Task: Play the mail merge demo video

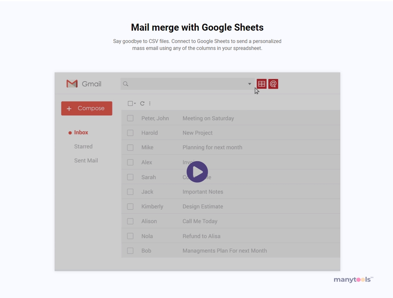Action: (197, 172)
